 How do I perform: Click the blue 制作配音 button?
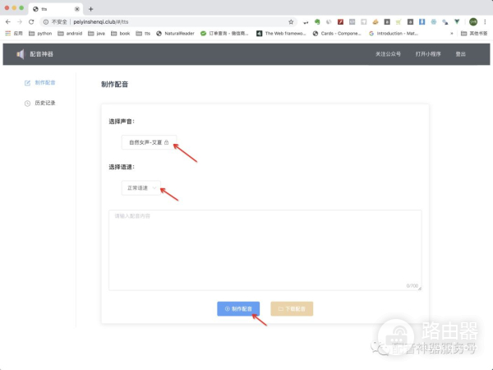[238, 308]
